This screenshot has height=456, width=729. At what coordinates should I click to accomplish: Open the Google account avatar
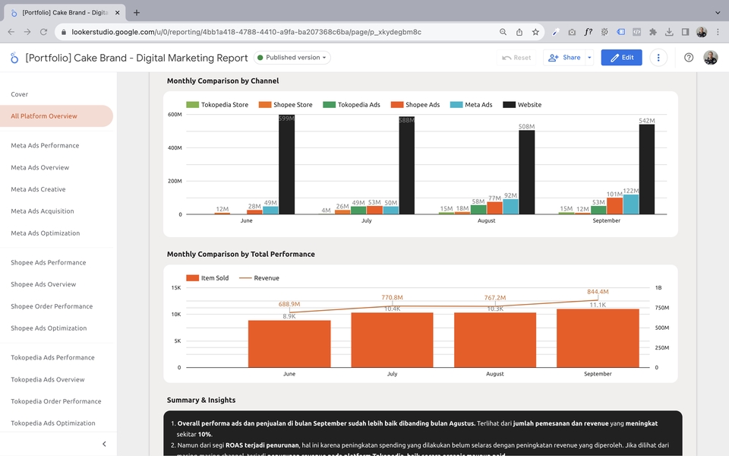[x=711, y=58]
